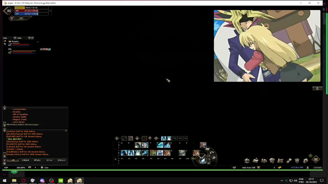Click the gold adena coins icon
The image size is (328, 184).
pos(280,168)
